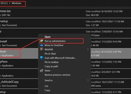The height and width of the screenshot is (94, 131).
Task: Click the modified 7/12/2022 4:11 PM text
Action: point(106,92)
